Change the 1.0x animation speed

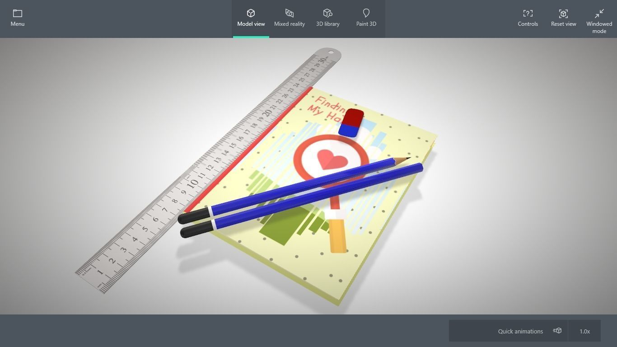(x=584, y=331)
